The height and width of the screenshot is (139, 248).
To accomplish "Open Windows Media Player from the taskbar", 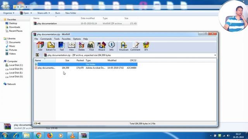I will (x=61, y=136).
